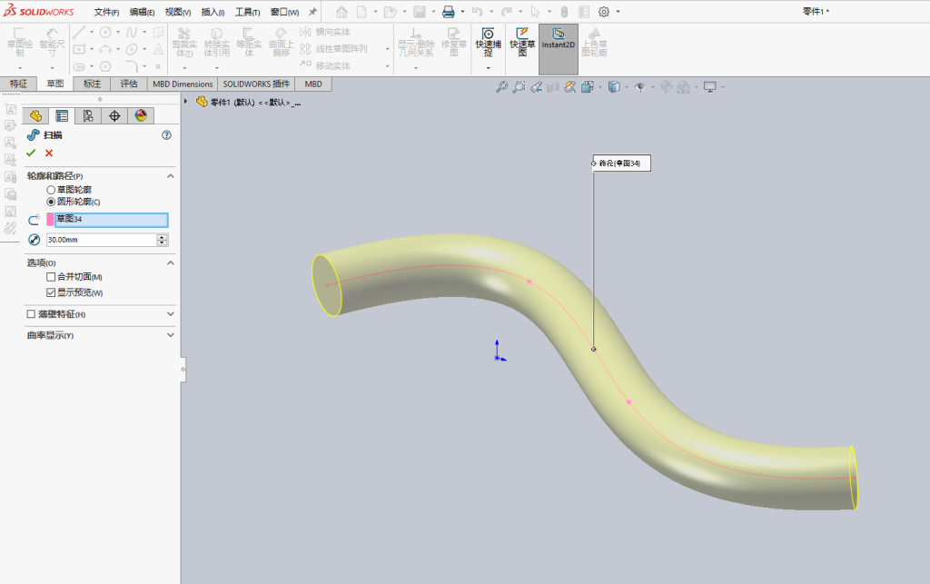Screen dimensions: 930x584
Task: Open the SOLIDWORKS 插件 tab
Action: coord(256,84)
